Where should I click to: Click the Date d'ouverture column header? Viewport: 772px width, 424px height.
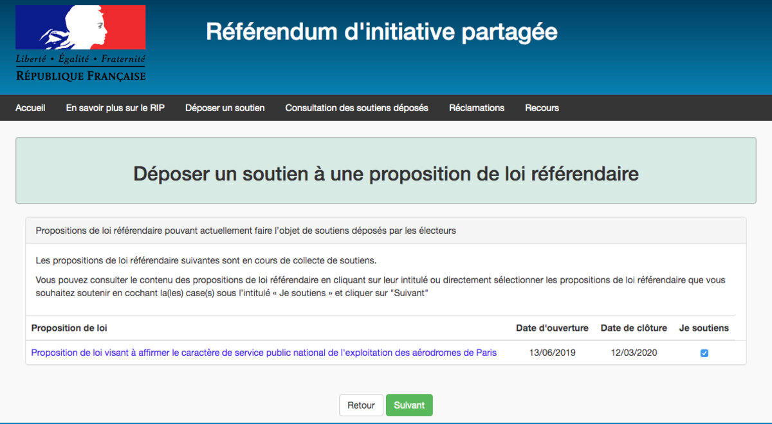click(x=552, y=328)
